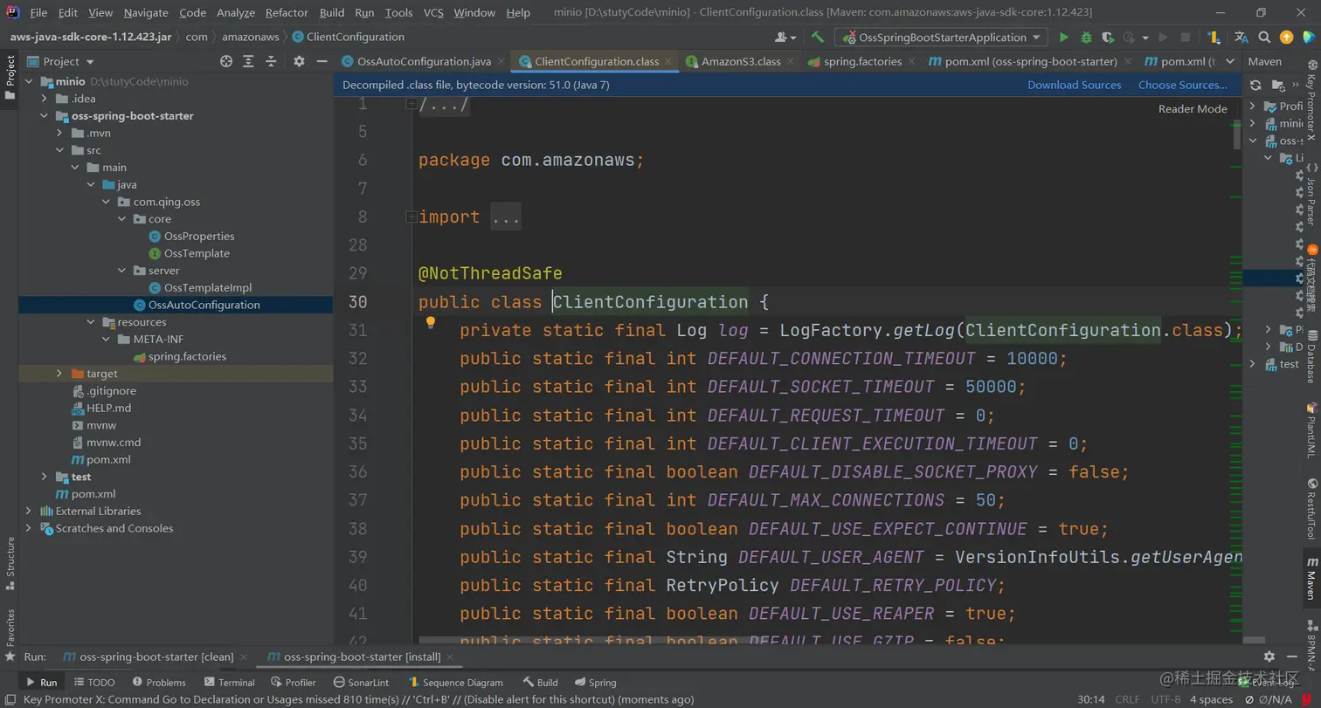Reload Maven projects icon
The width and height of the screenshot is (1321, 708).
tap(1255, 85)
